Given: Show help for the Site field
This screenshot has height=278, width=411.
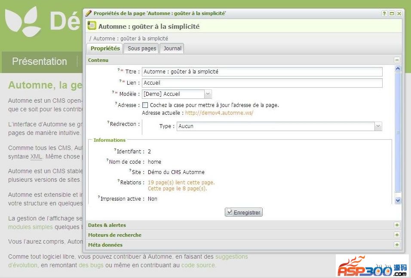Looking at the screenshot, I should pyautogui.click(x=130, y=170).
